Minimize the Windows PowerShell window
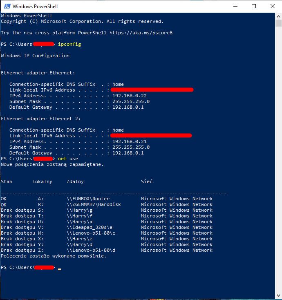This screenshot has height=300, width=282. [235, 6]
